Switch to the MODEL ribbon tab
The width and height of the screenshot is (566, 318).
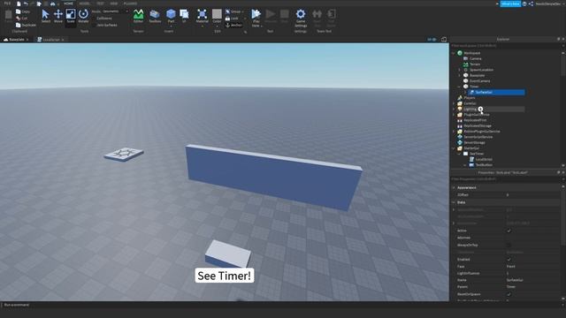(x=84, y=4)
